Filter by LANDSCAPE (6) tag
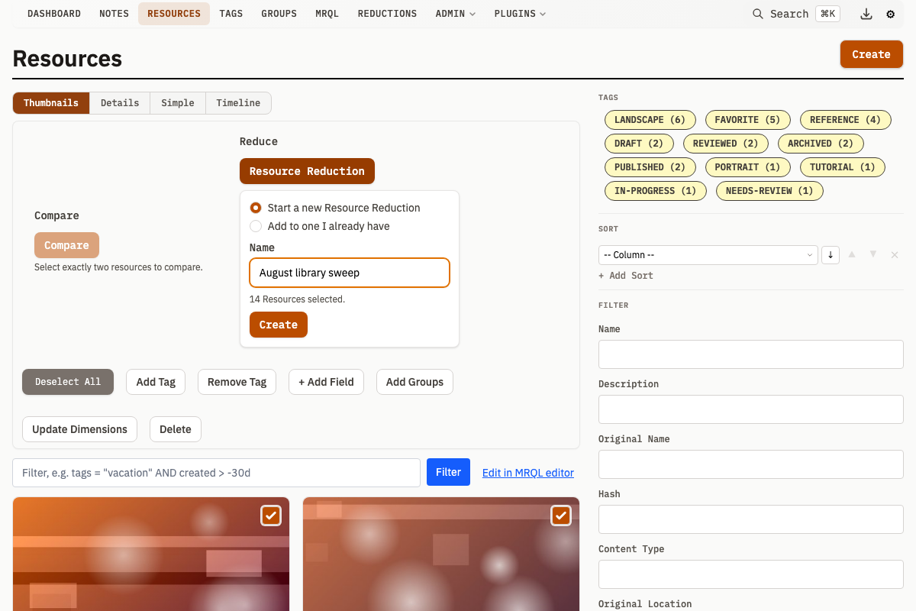The image size is (916, 611). point(650,120)
